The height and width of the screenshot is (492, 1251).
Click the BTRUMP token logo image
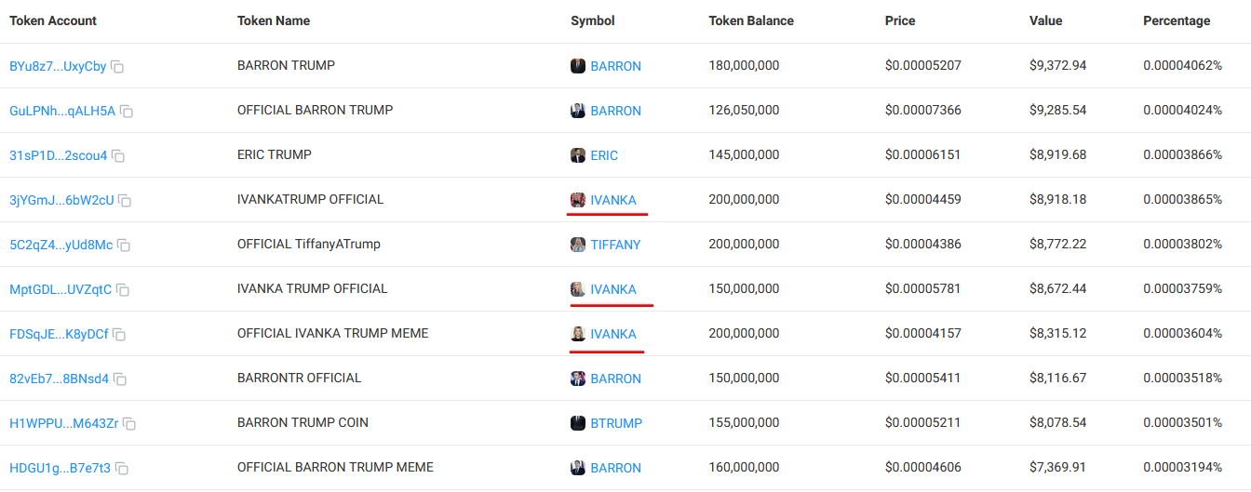tap(578, 423)
